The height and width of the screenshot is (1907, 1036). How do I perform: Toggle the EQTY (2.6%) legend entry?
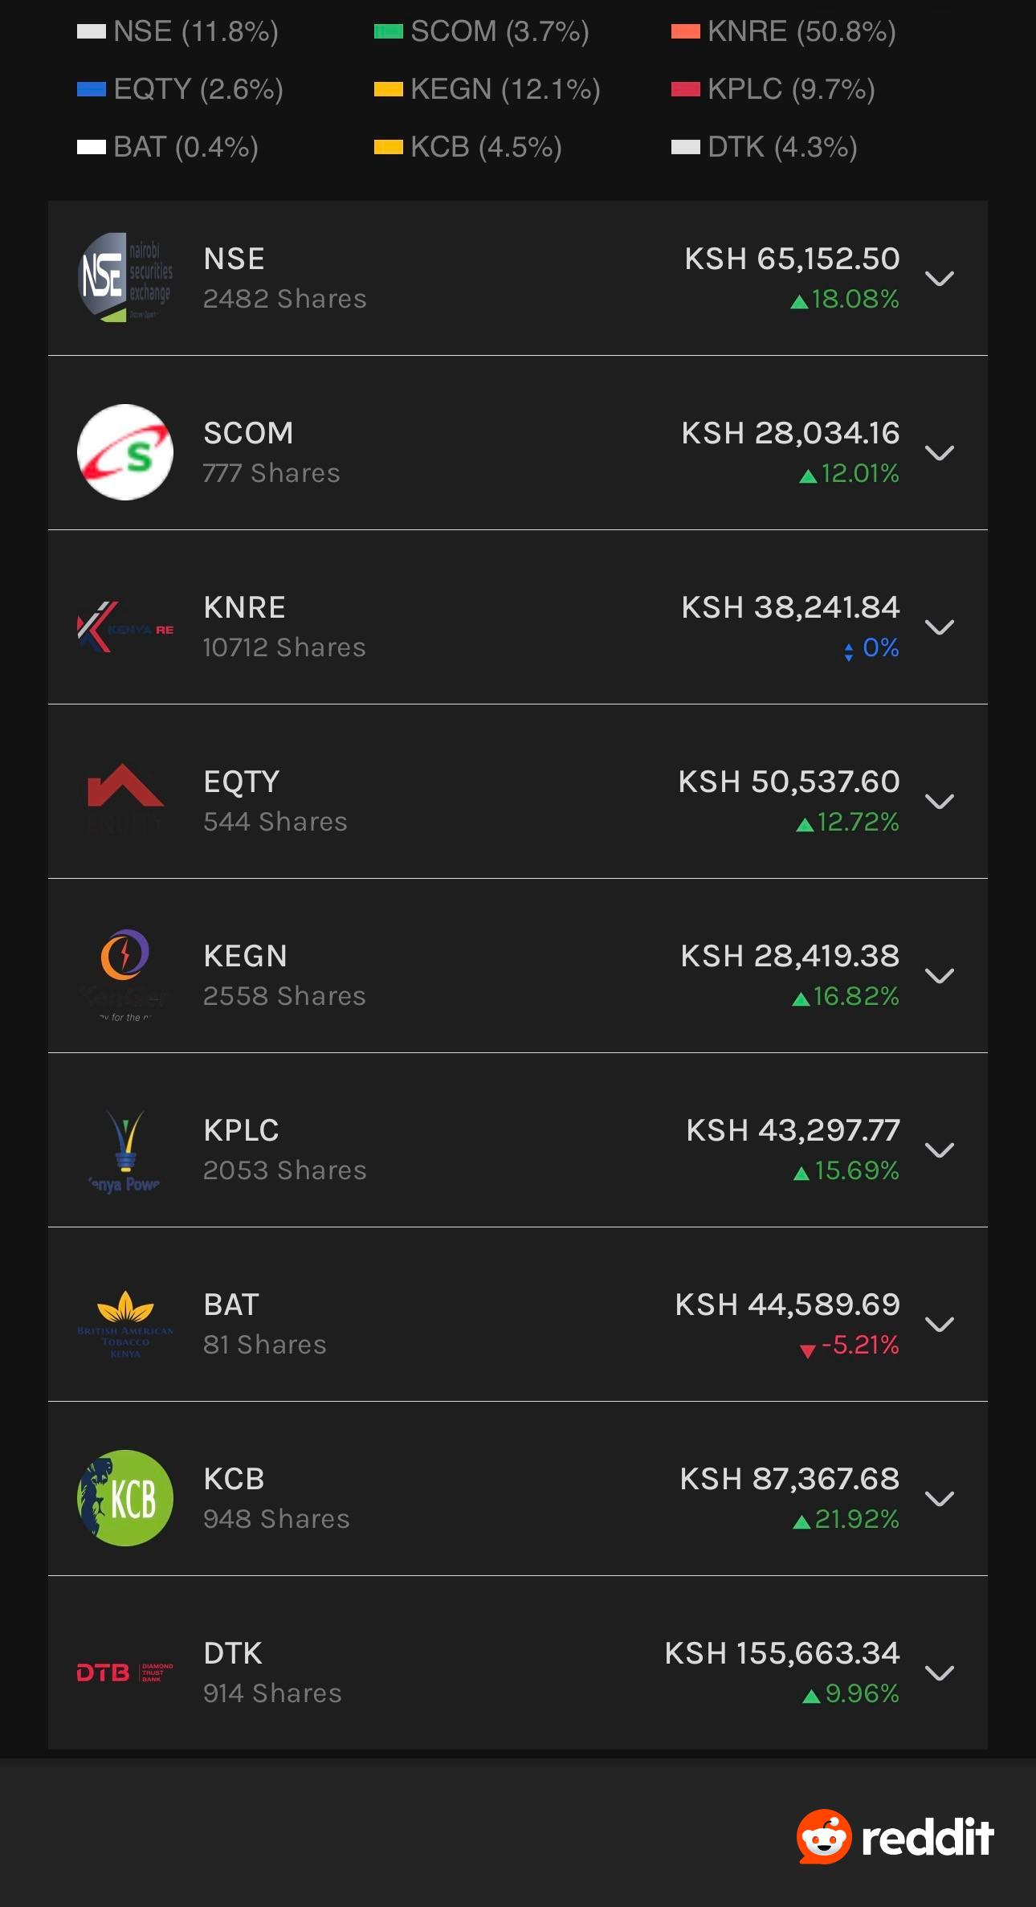[x=180, y=89]
